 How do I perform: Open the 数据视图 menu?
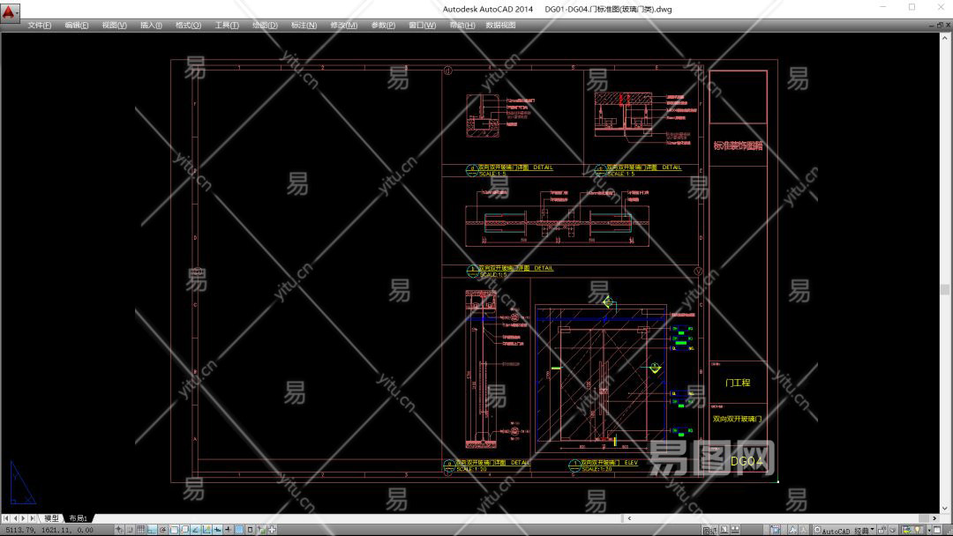[x=501, y=25]
